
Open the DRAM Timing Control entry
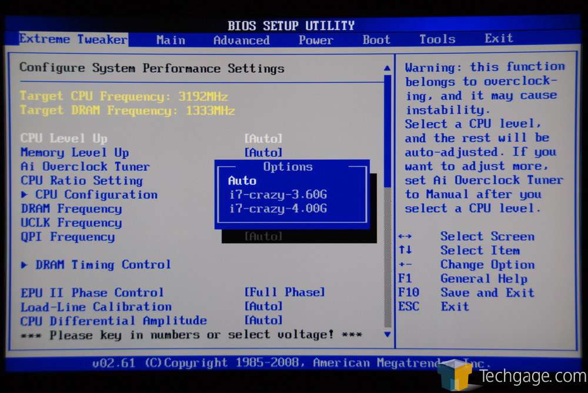click(x=103, y=265)
